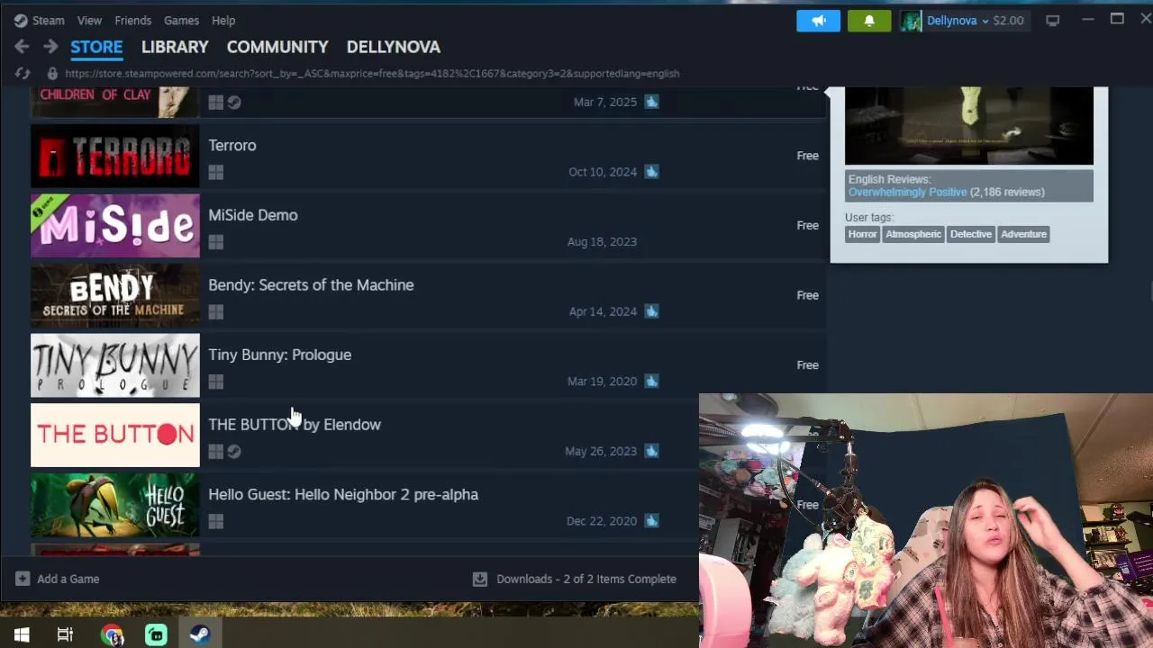Viewport: 1153px width, 648px height.
Task: Open the Steam announcements megaphone button
Action: click(818, 20)
